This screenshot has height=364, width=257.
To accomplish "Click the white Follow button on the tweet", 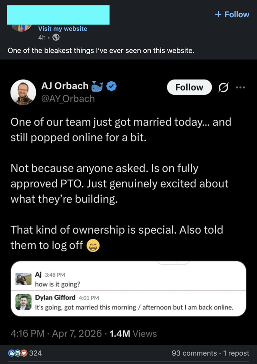I will coord(189,87).
